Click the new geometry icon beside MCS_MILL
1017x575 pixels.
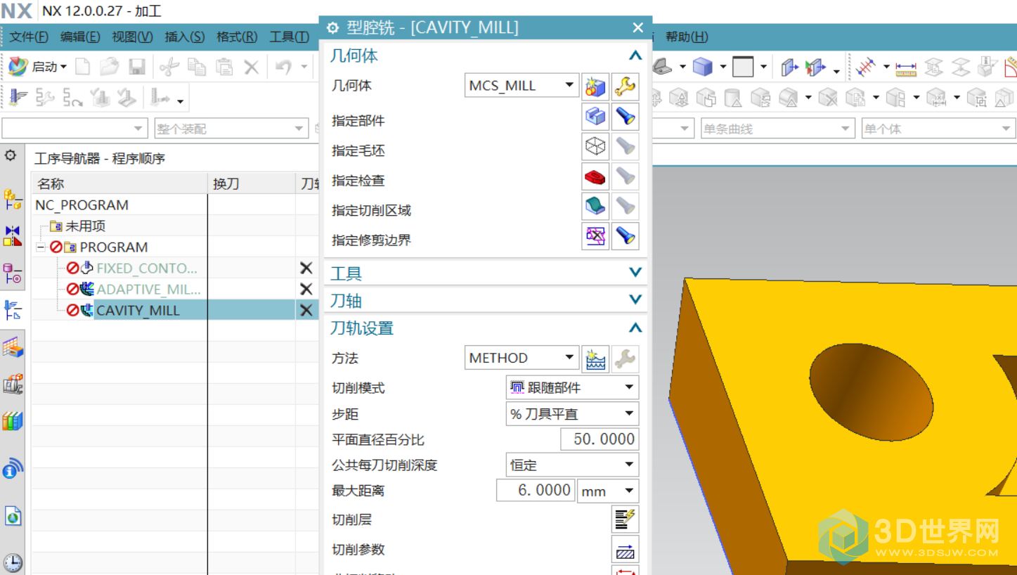coord(596,86)
